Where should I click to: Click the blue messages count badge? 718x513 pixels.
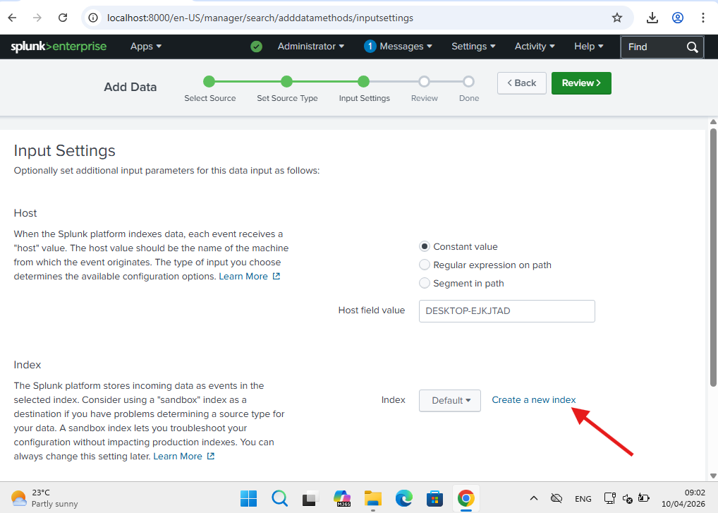point(370,47)
